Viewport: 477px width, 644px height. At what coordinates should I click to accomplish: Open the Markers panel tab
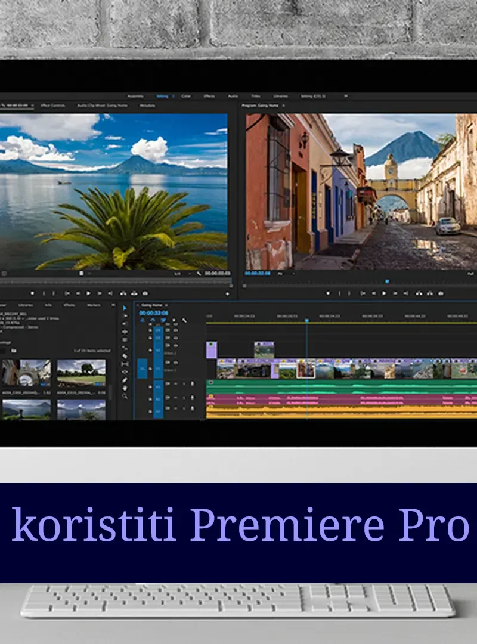pyautogui.click(x=93, y=305)
